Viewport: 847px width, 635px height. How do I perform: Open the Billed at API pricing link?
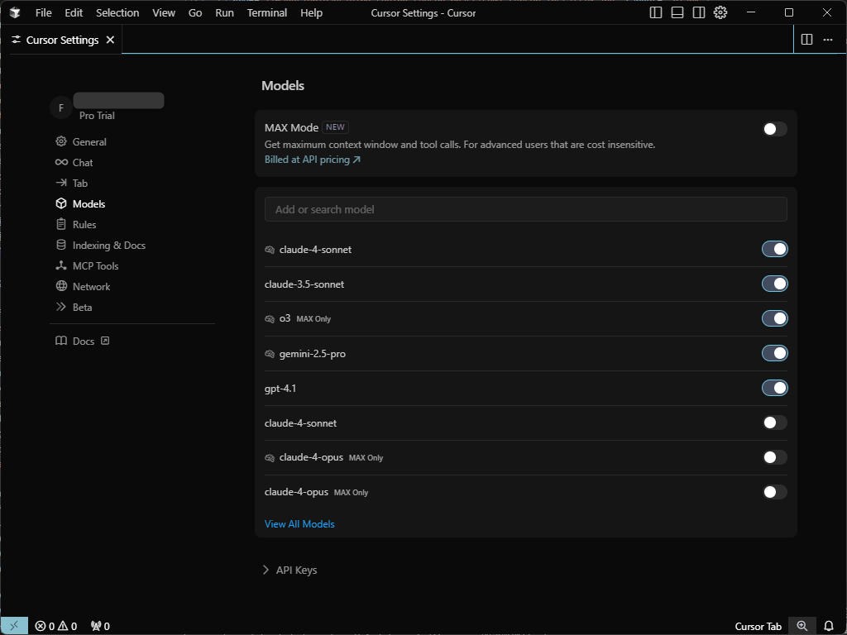312,160
